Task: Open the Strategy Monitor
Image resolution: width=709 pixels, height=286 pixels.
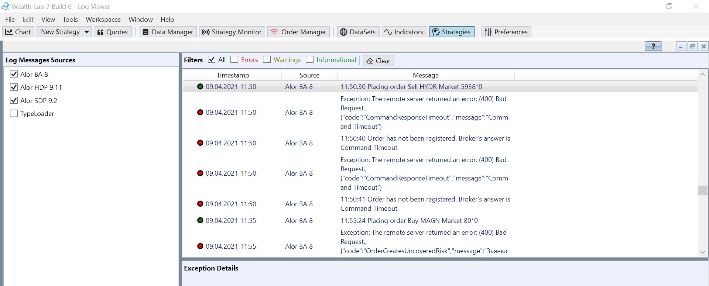Action: [232, 32]
